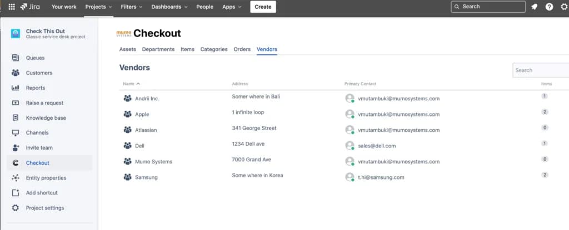Click the Knowledge base icon
Screen dimensions: 569x230
15,117
